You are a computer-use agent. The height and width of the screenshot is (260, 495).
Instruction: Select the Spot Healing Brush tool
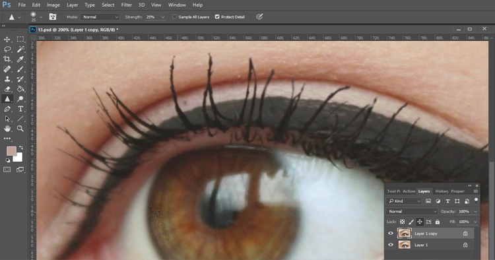(x=7, y=69)
